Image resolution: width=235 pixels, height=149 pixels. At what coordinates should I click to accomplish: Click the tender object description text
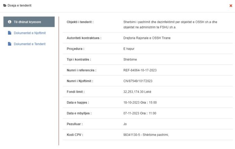(x=170, y=24)
